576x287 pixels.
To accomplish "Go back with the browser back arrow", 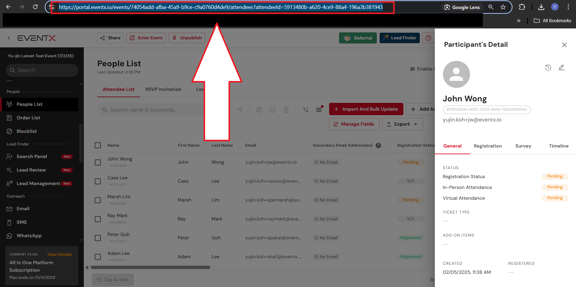I will pos(8,7).
